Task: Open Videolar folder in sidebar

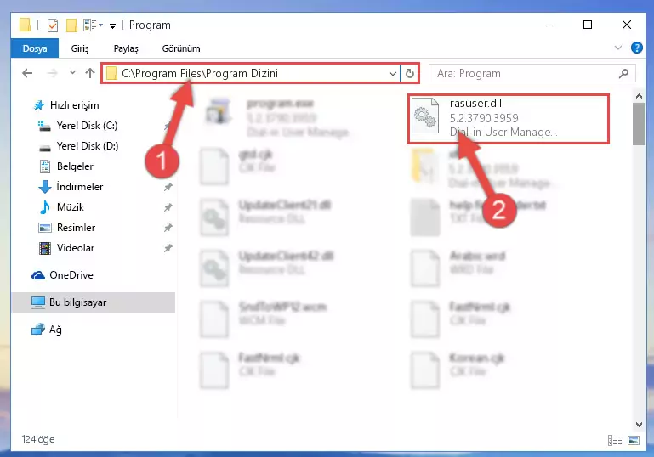Action: tap(76, 248)
